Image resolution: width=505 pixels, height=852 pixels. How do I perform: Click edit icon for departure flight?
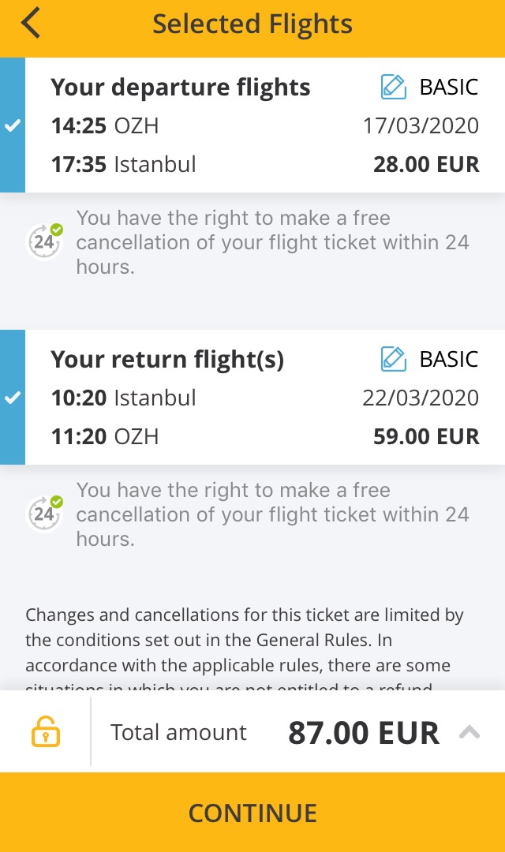[394, 87]
